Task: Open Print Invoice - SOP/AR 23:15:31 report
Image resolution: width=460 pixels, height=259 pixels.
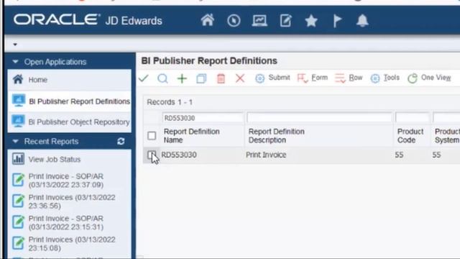Action: [x=65, y=223]
